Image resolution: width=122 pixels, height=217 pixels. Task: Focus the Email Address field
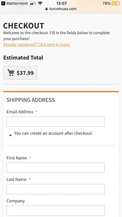pos(55,121)
